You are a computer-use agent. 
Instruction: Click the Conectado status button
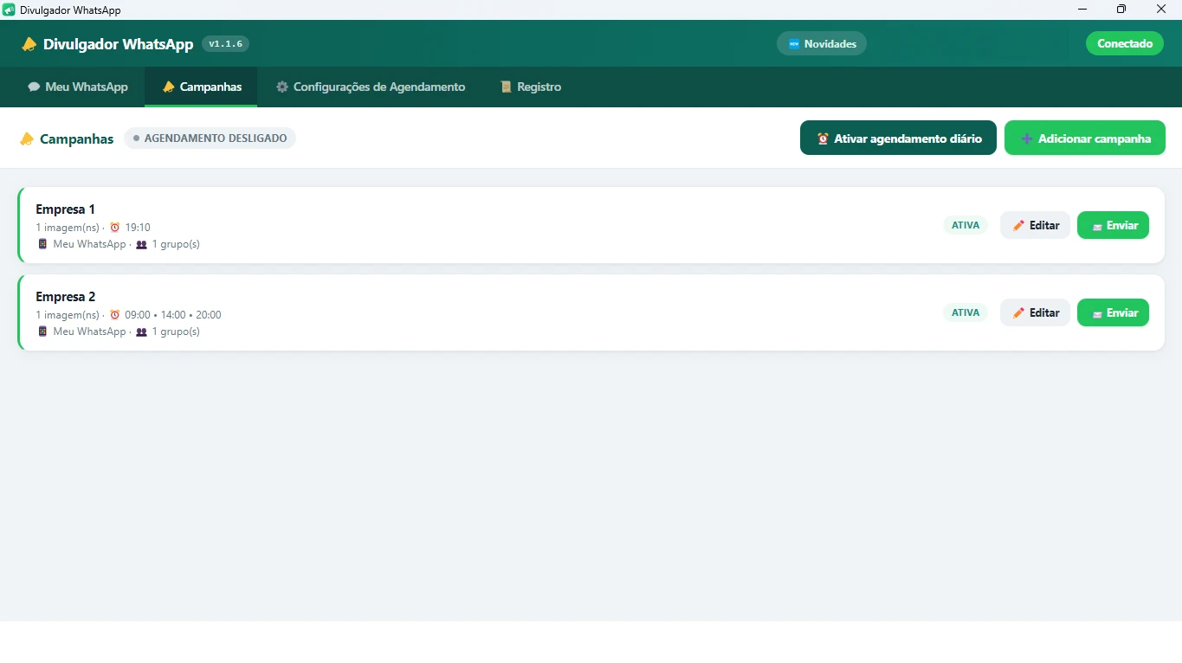pyautogui.click(x=1125, y=43)
